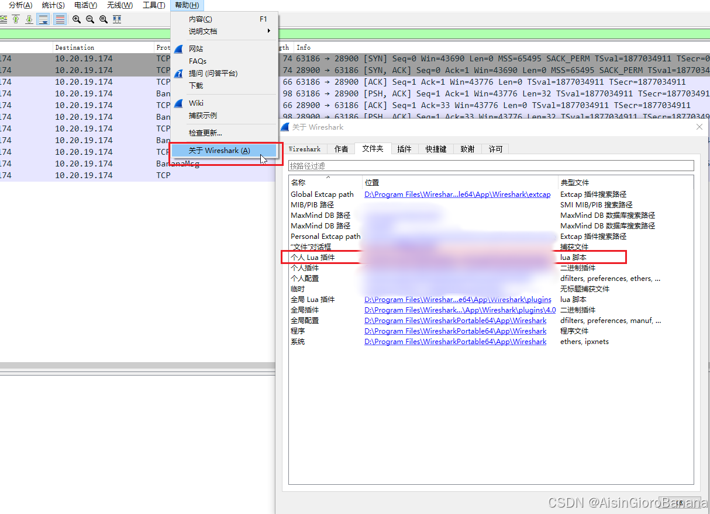Expand the 说明文档 submenu
This screenshot has height=514, width=710.
(x=225, y=31)
